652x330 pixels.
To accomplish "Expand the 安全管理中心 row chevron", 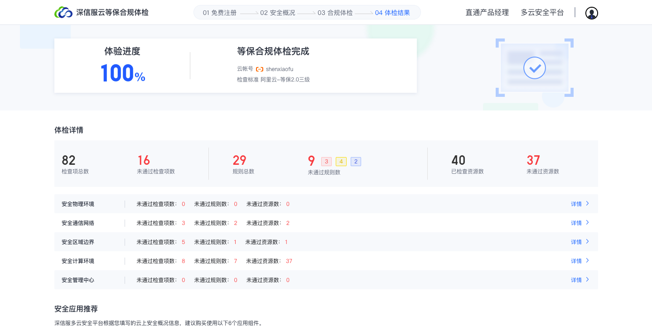I will click(x=588, y=280).
